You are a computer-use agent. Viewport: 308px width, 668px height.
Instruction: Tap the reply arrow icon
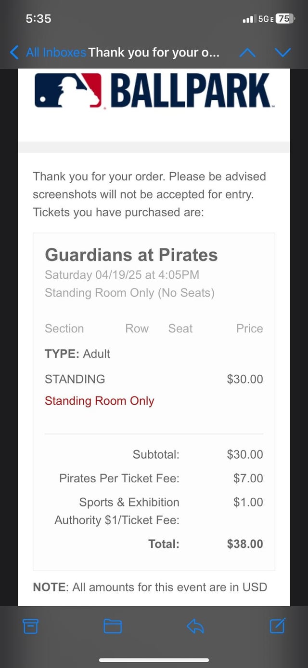coord(195,626)
